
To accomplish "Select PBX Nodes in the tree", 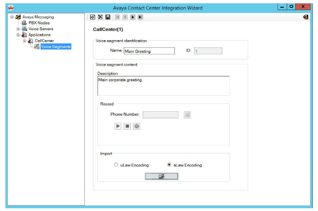I will [39, 23].
